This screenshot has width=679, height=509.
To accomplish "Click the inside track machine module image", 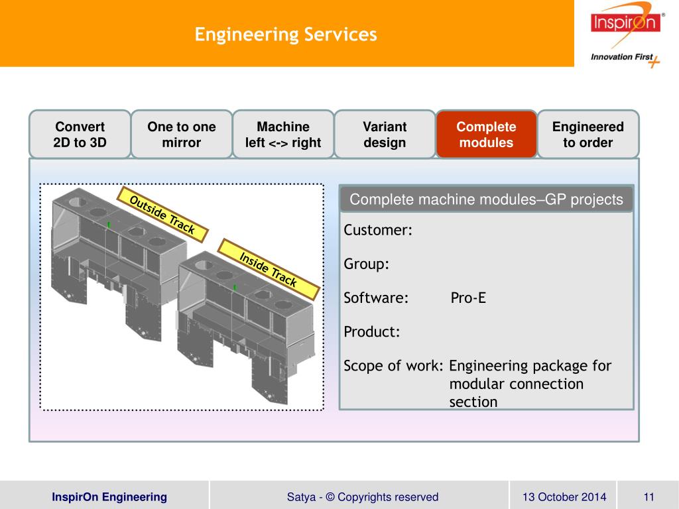I will (245, 327).
